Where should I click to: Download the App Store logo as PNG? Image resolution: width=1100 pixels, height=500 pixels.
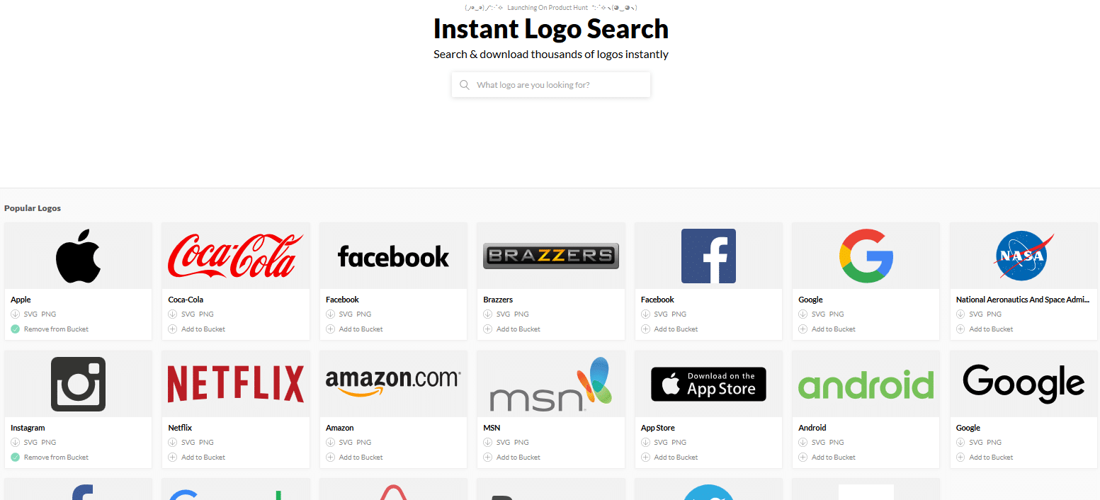(x=679, y=442)
